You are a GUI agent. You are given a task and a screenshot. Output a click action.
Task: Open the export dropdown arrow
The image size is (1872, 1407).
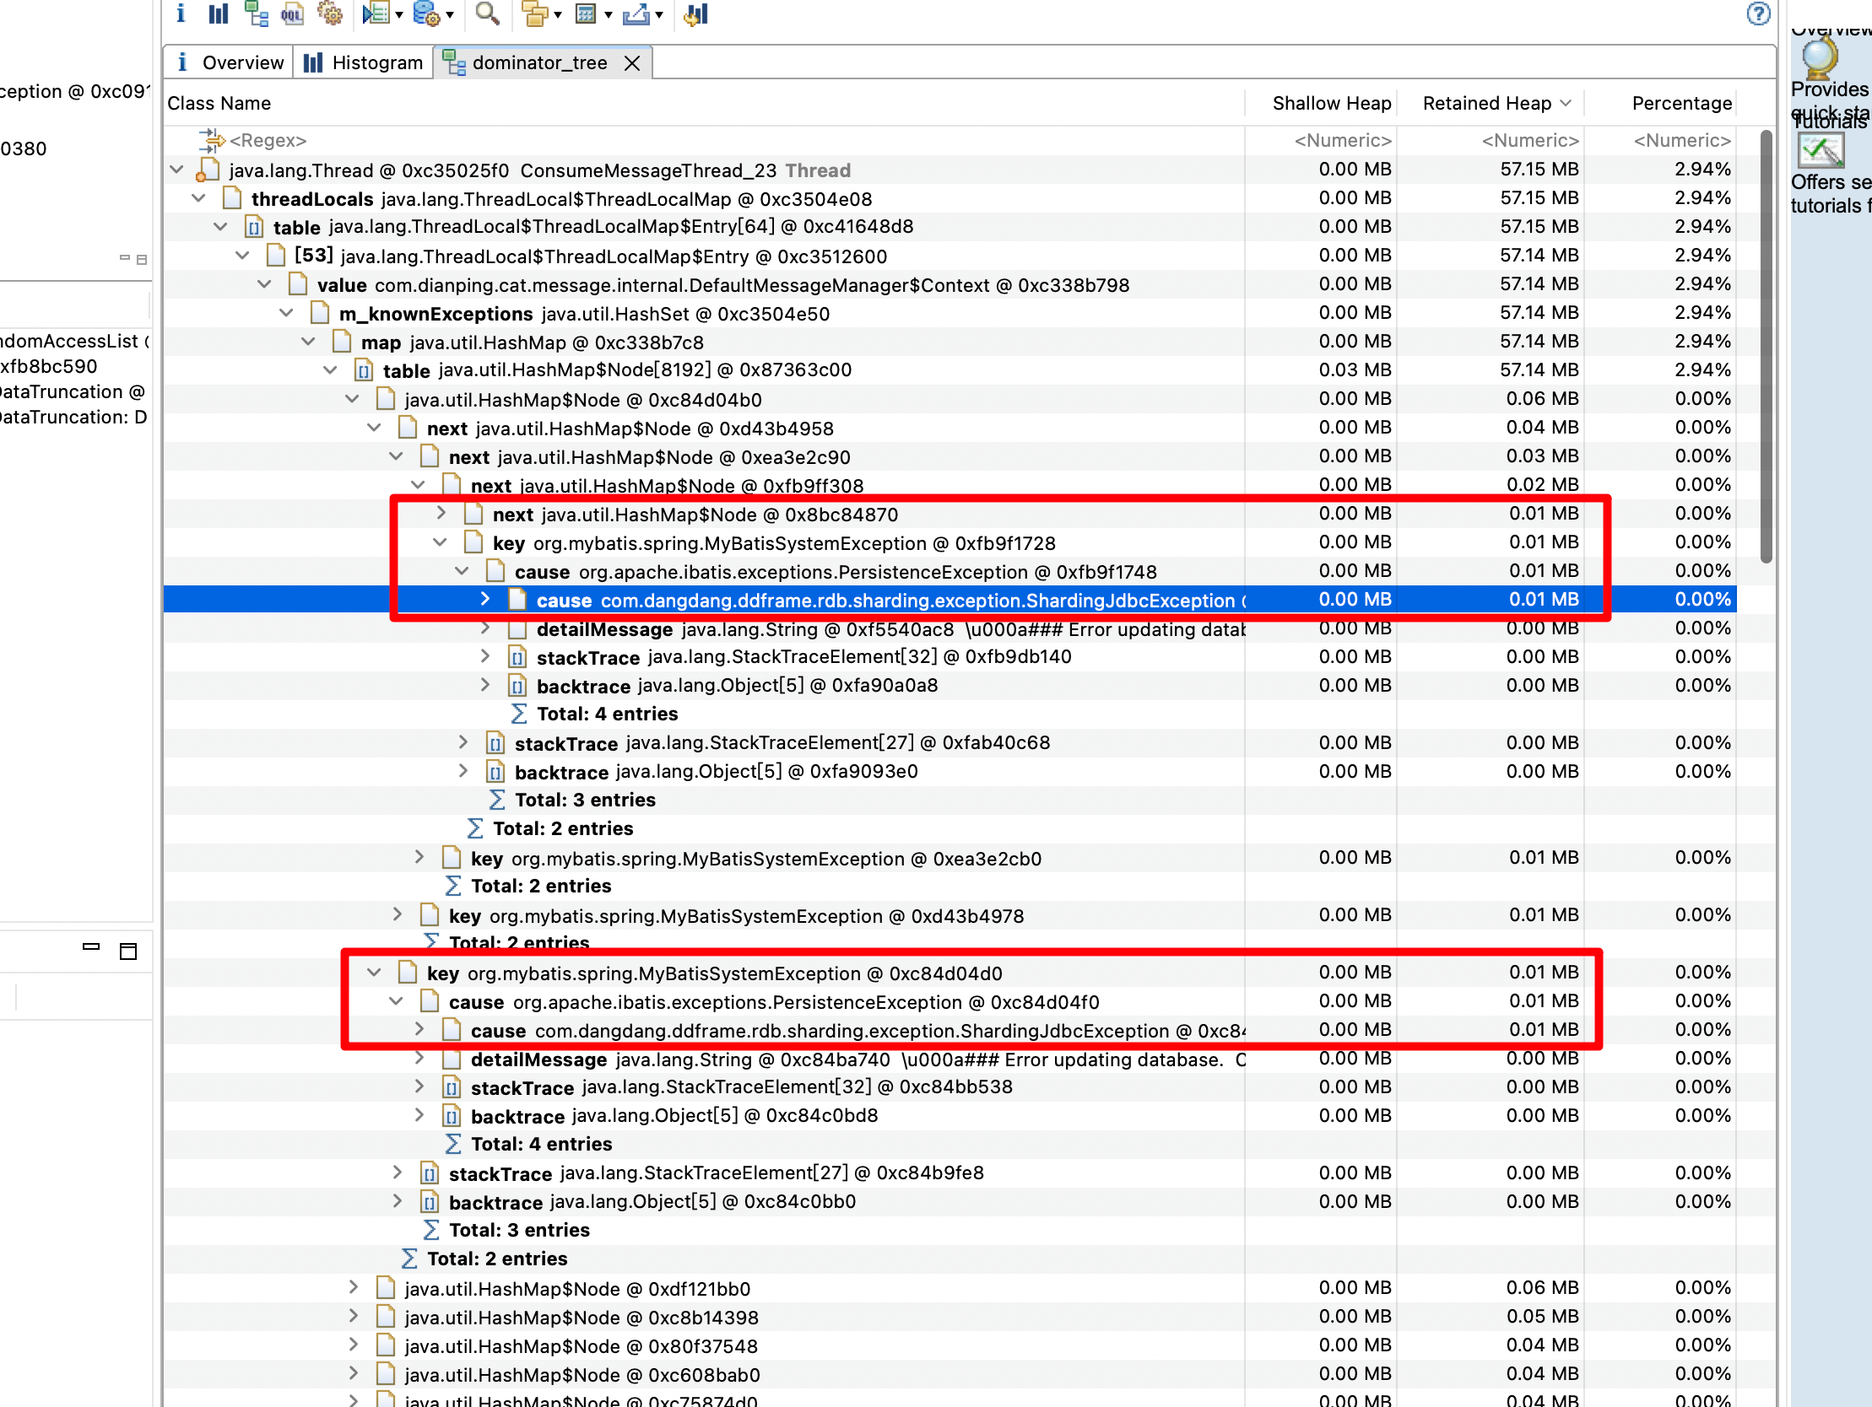pyautogui.click(x=658, y=14)
